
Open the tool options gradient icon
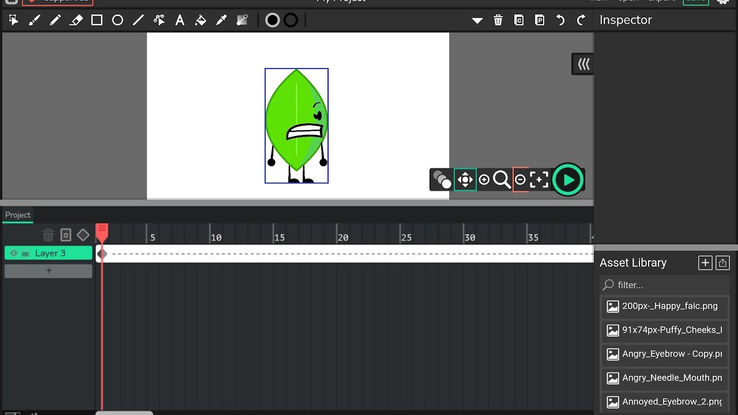242,21
